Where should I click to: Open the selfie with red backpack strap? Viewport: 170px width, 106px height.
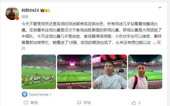[x=145, y=72]
